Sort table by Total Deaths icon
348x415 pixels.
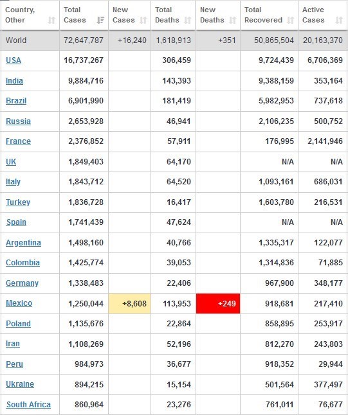(188, 20)
